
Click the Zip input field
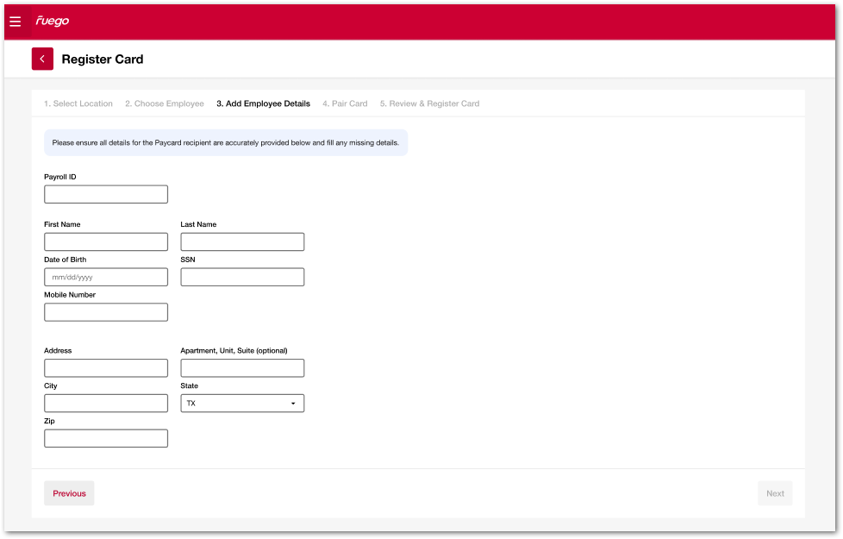106,438
